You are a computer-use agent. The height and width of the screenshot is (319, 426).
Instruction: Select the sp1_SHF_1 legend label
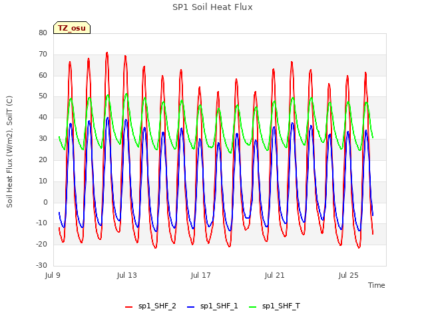point(219,306)
